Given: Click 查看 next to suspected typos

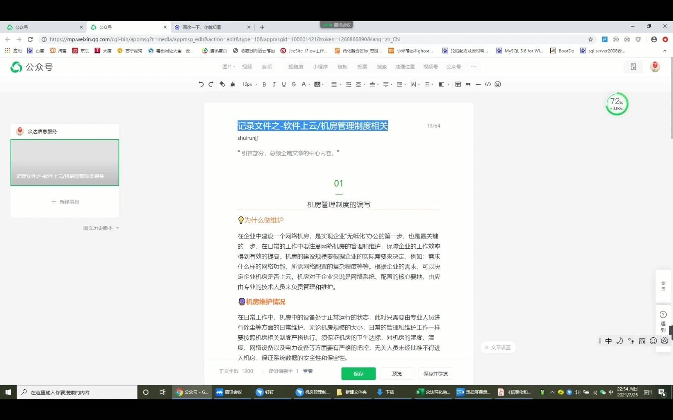Looking at the screenshot, I should pyautogui.click(x=308, y=371).
